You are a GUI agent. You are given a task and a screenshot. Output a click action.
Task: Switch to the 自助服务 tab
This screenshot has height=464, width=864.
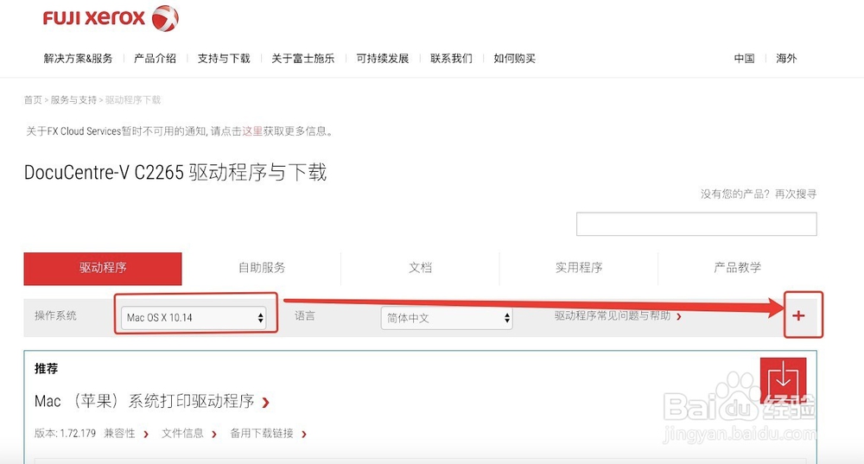262,268
